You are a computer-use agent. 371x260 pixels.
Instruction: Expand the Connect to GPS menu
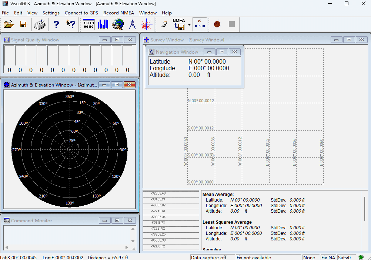[81, 13]
